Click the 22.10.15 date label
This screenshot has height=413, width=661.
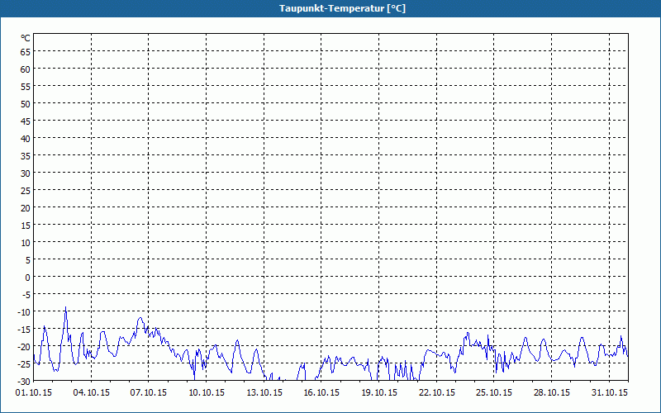pos(437,393)
